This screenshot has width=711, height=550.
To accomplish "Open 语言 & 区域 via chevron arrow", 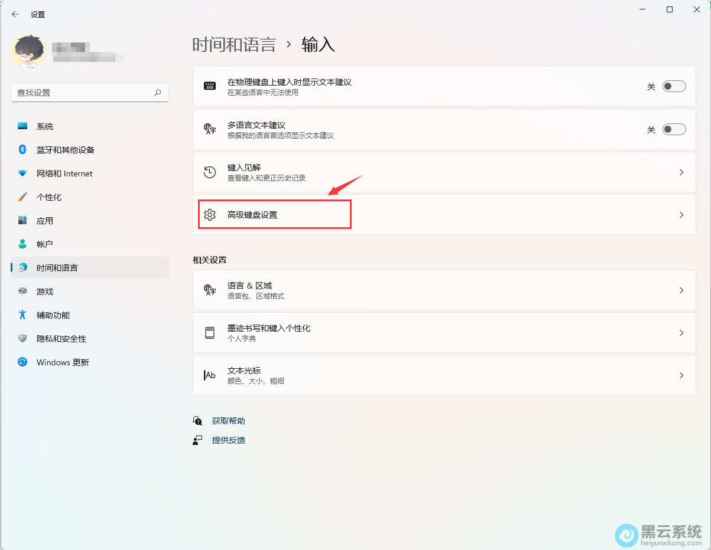I will click(x=681, y=290).
